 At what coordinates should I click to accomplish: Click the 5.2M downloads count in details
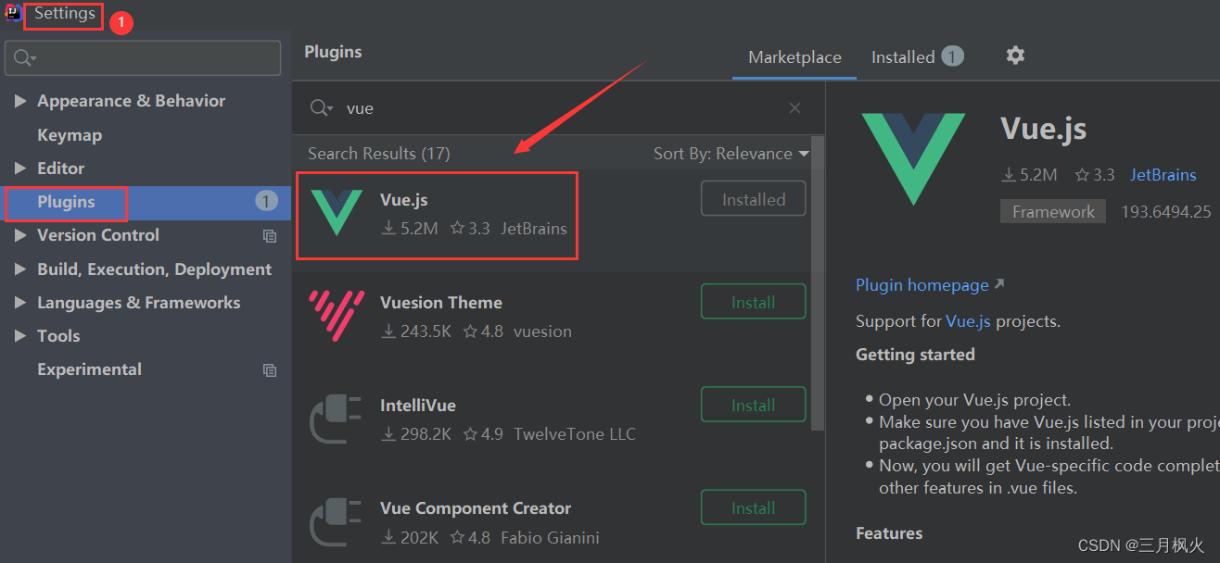[x=1030, y=175]
